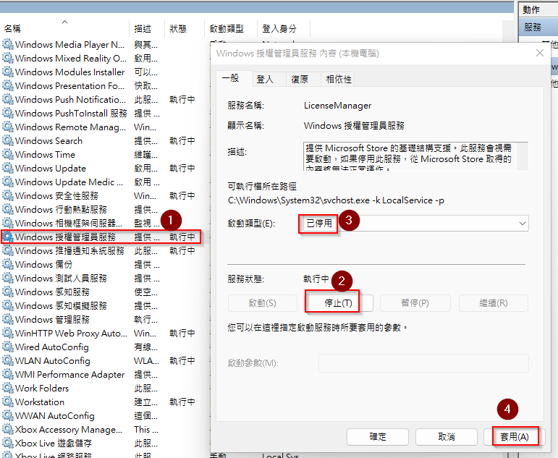558x458 pixels.
Task: Select the Windows 管理服務 row
Action: point(103,320)
